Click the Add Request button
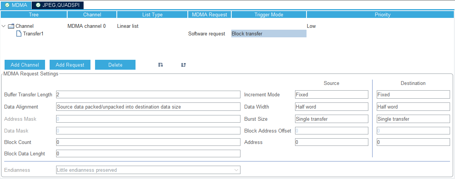Screen dimensions: 455x179 (70, 65)
